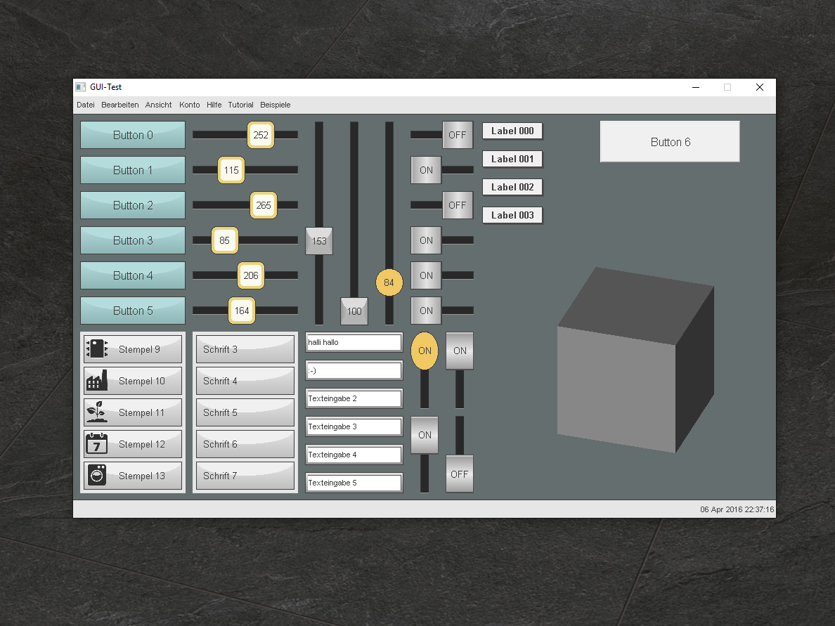Screen dimensions: 835x626
Task: Enable the OFF switch beside Label 002
Action: click(x=457, y=205)
